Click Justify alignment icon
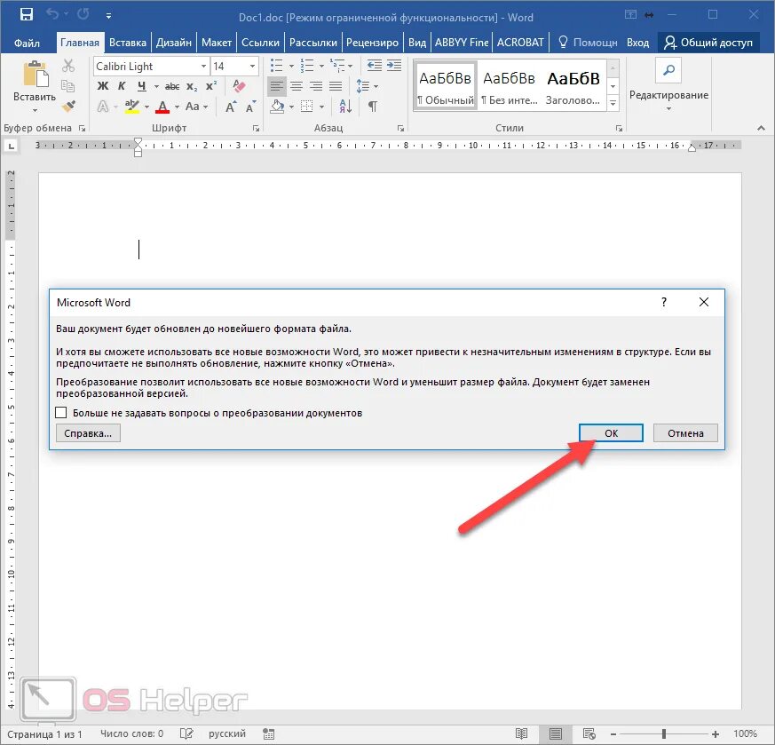 point(336,86)
